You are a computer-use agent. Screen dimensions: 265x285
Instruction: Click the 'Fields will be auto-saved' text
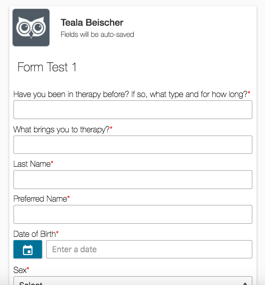(x=97, y=34)
